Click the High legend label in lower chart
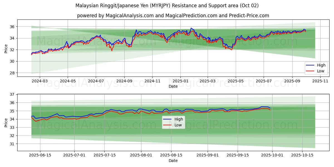The height and width of the screenshot is (167, 334). tap(179, 119)
